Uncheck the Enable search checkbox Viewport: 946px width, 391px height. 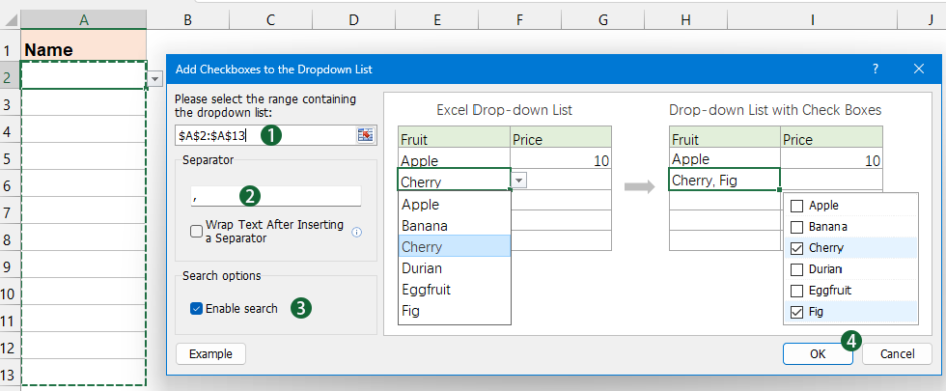tap(196, 309)
